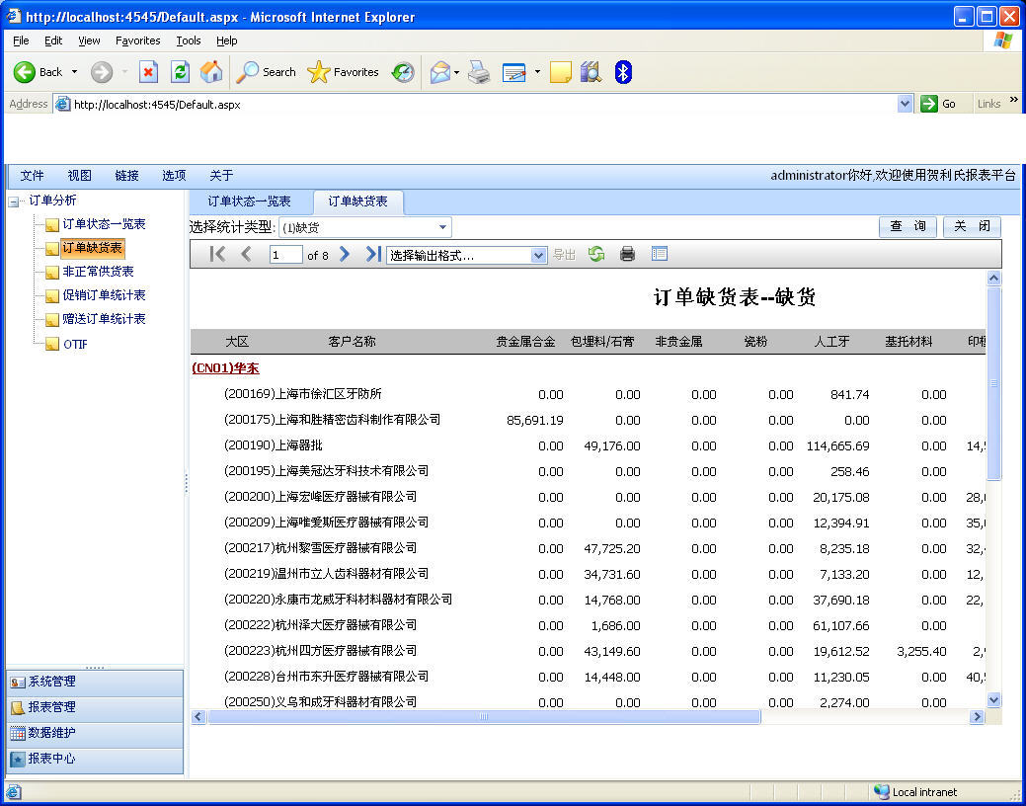Click the print layout icon in report toolbar
Screen dimensions: 1026x806
tap(660, 254)
